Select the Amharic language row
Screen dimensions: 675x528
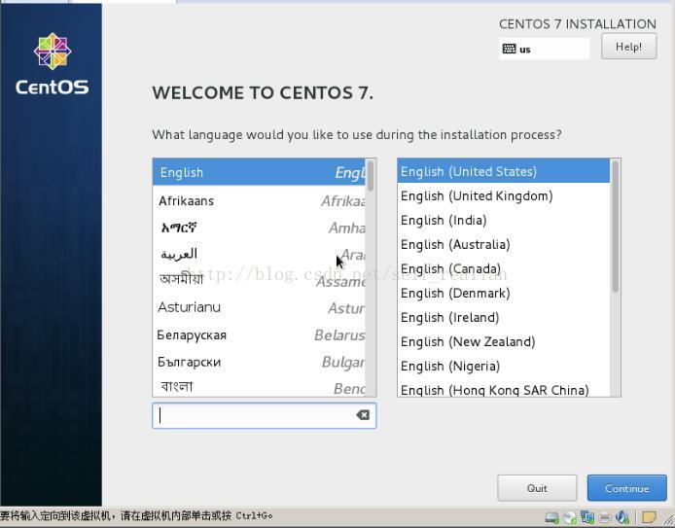[x=259, y=228]
